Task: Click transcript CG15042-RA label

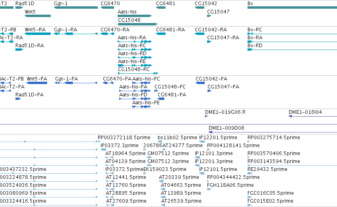Action: tap(211, 29)
